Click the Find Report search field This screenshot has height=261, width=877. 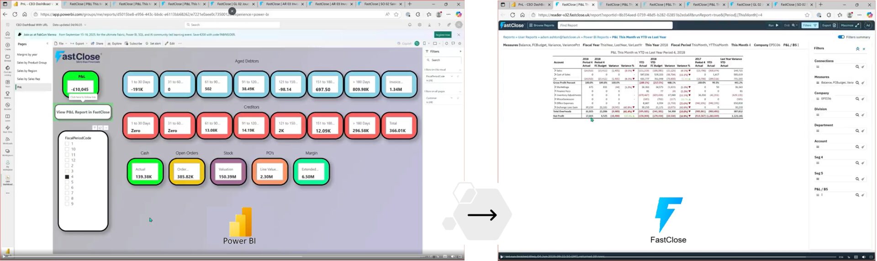[x=615, y=25]
